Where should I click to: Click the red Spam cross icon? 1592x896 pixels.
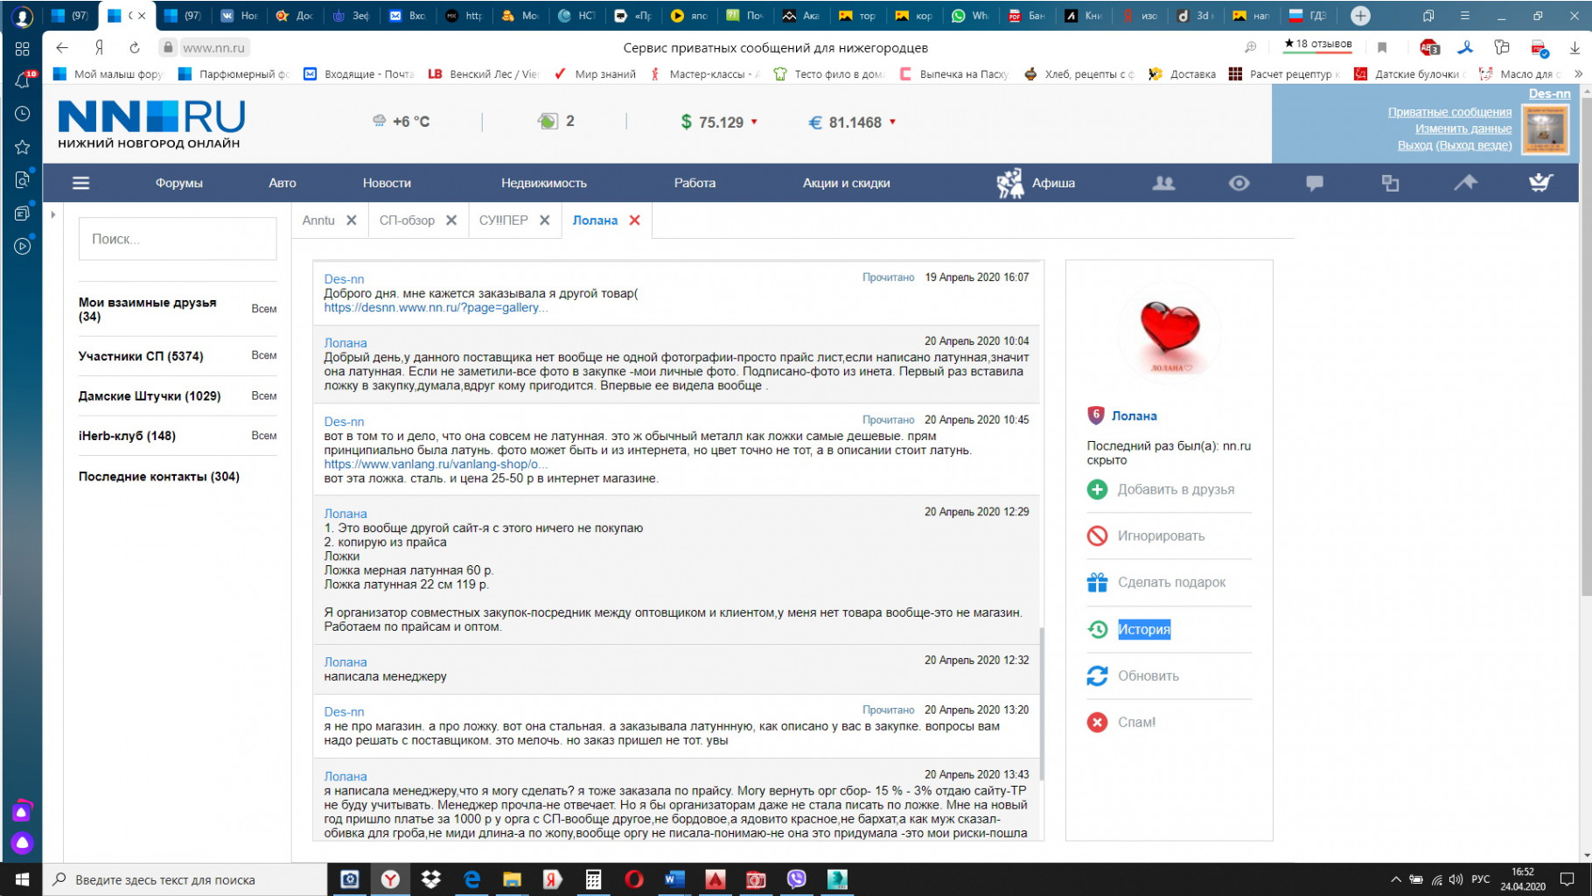tap(1097, 722)
